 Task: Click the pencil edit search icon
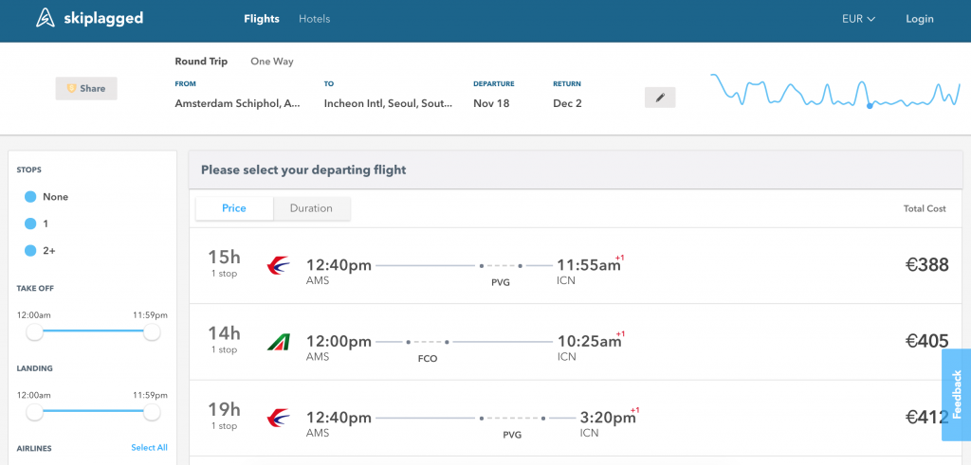pyautogui.click(x=660, y=98)
